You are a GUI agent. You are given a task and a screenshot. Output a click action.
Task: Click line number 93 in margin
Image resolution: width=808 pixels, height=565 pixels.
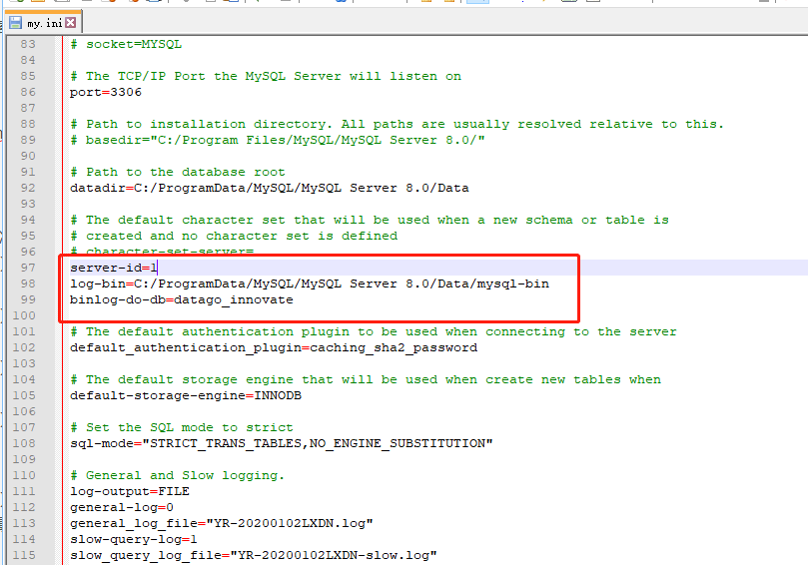[x=28, y=204]
